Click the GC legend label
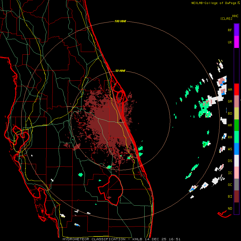Viewport: 241px width, 241px height. click(x=230, y=185)
